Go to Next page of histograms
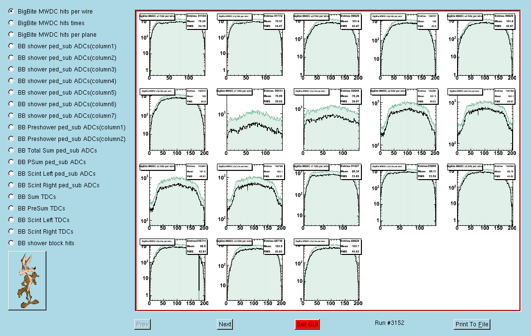The image size is (531, 336). pyautogui.click(x=225, y=324)
